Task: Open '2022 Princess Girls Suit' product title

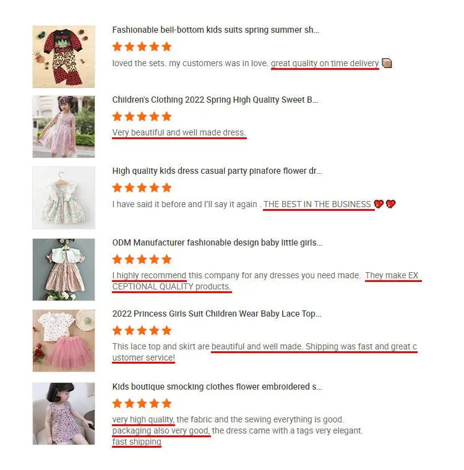Action: coord(217,314)
